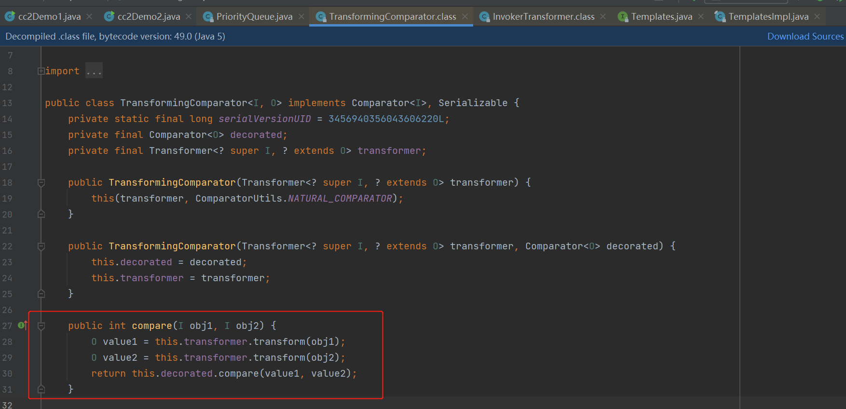
Task: Click this.transformer on line 24
Action: point(137,278)
